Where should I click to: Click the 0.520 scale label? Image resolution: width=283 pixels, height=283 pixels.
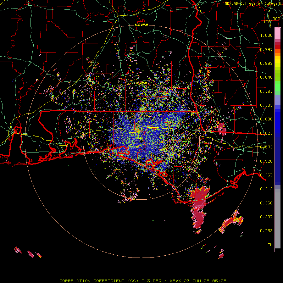pos(266,161)
